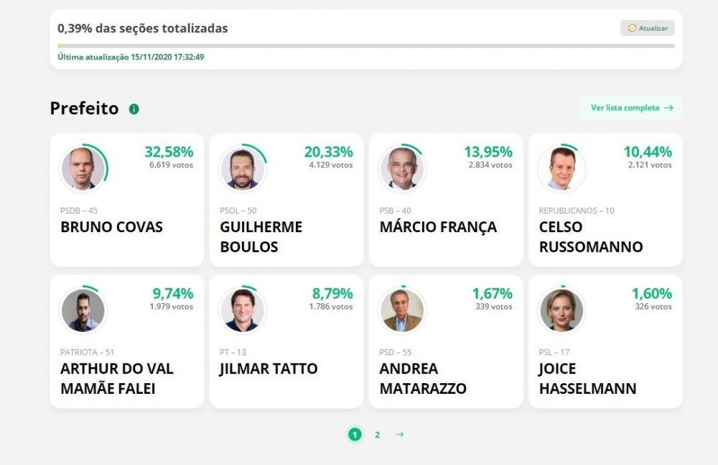718x465 pixels.
Task: Click Joice Hasselmann candidate photo
Action: (x=561, y=310)
